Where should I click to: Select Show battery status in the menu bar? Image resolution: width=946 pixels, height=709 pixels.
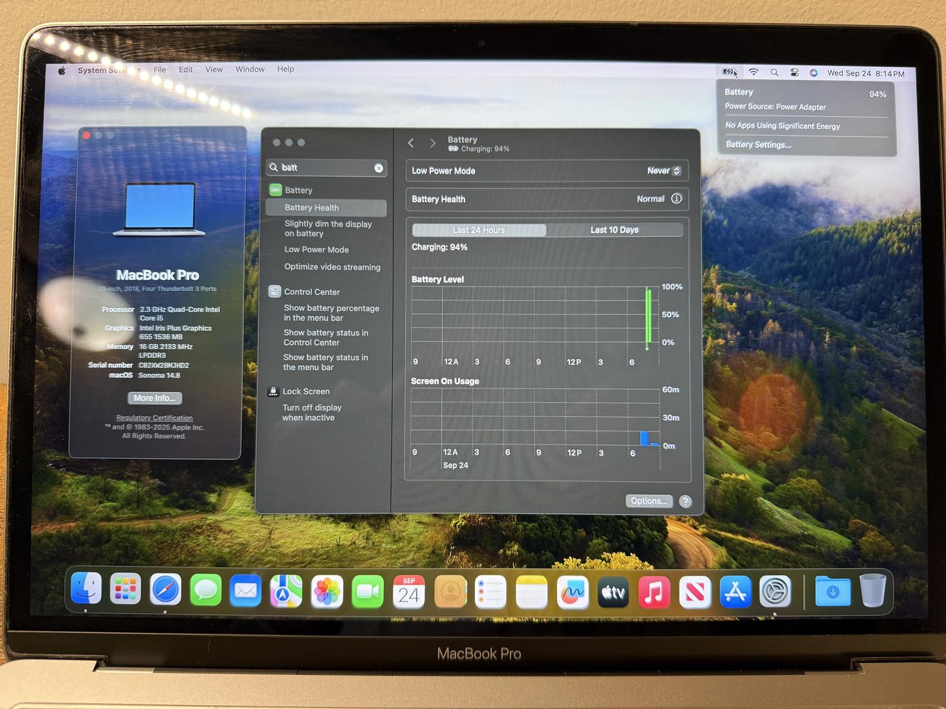(x=327, y=362)
